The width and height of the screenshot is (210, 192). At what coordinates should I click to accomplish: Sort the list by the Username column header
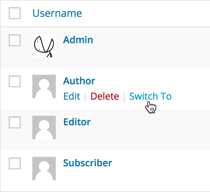click(57, 13)
